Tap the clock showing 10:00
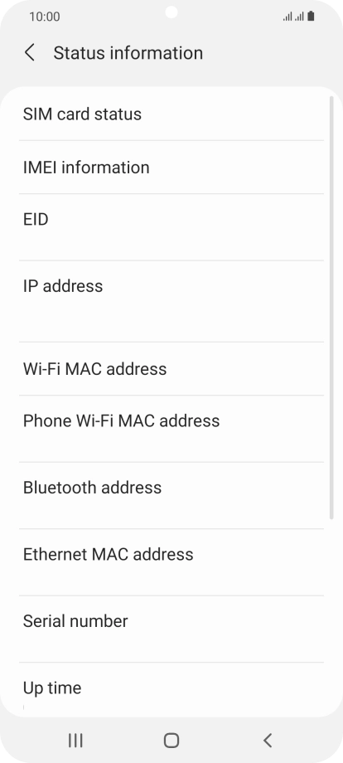343x763 pixels. [x=44, y=17]
